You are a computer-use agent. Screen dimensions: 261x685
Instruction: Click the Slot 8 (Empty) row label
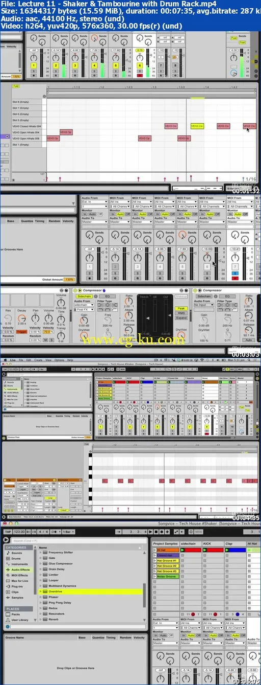[x=28, y=102]
